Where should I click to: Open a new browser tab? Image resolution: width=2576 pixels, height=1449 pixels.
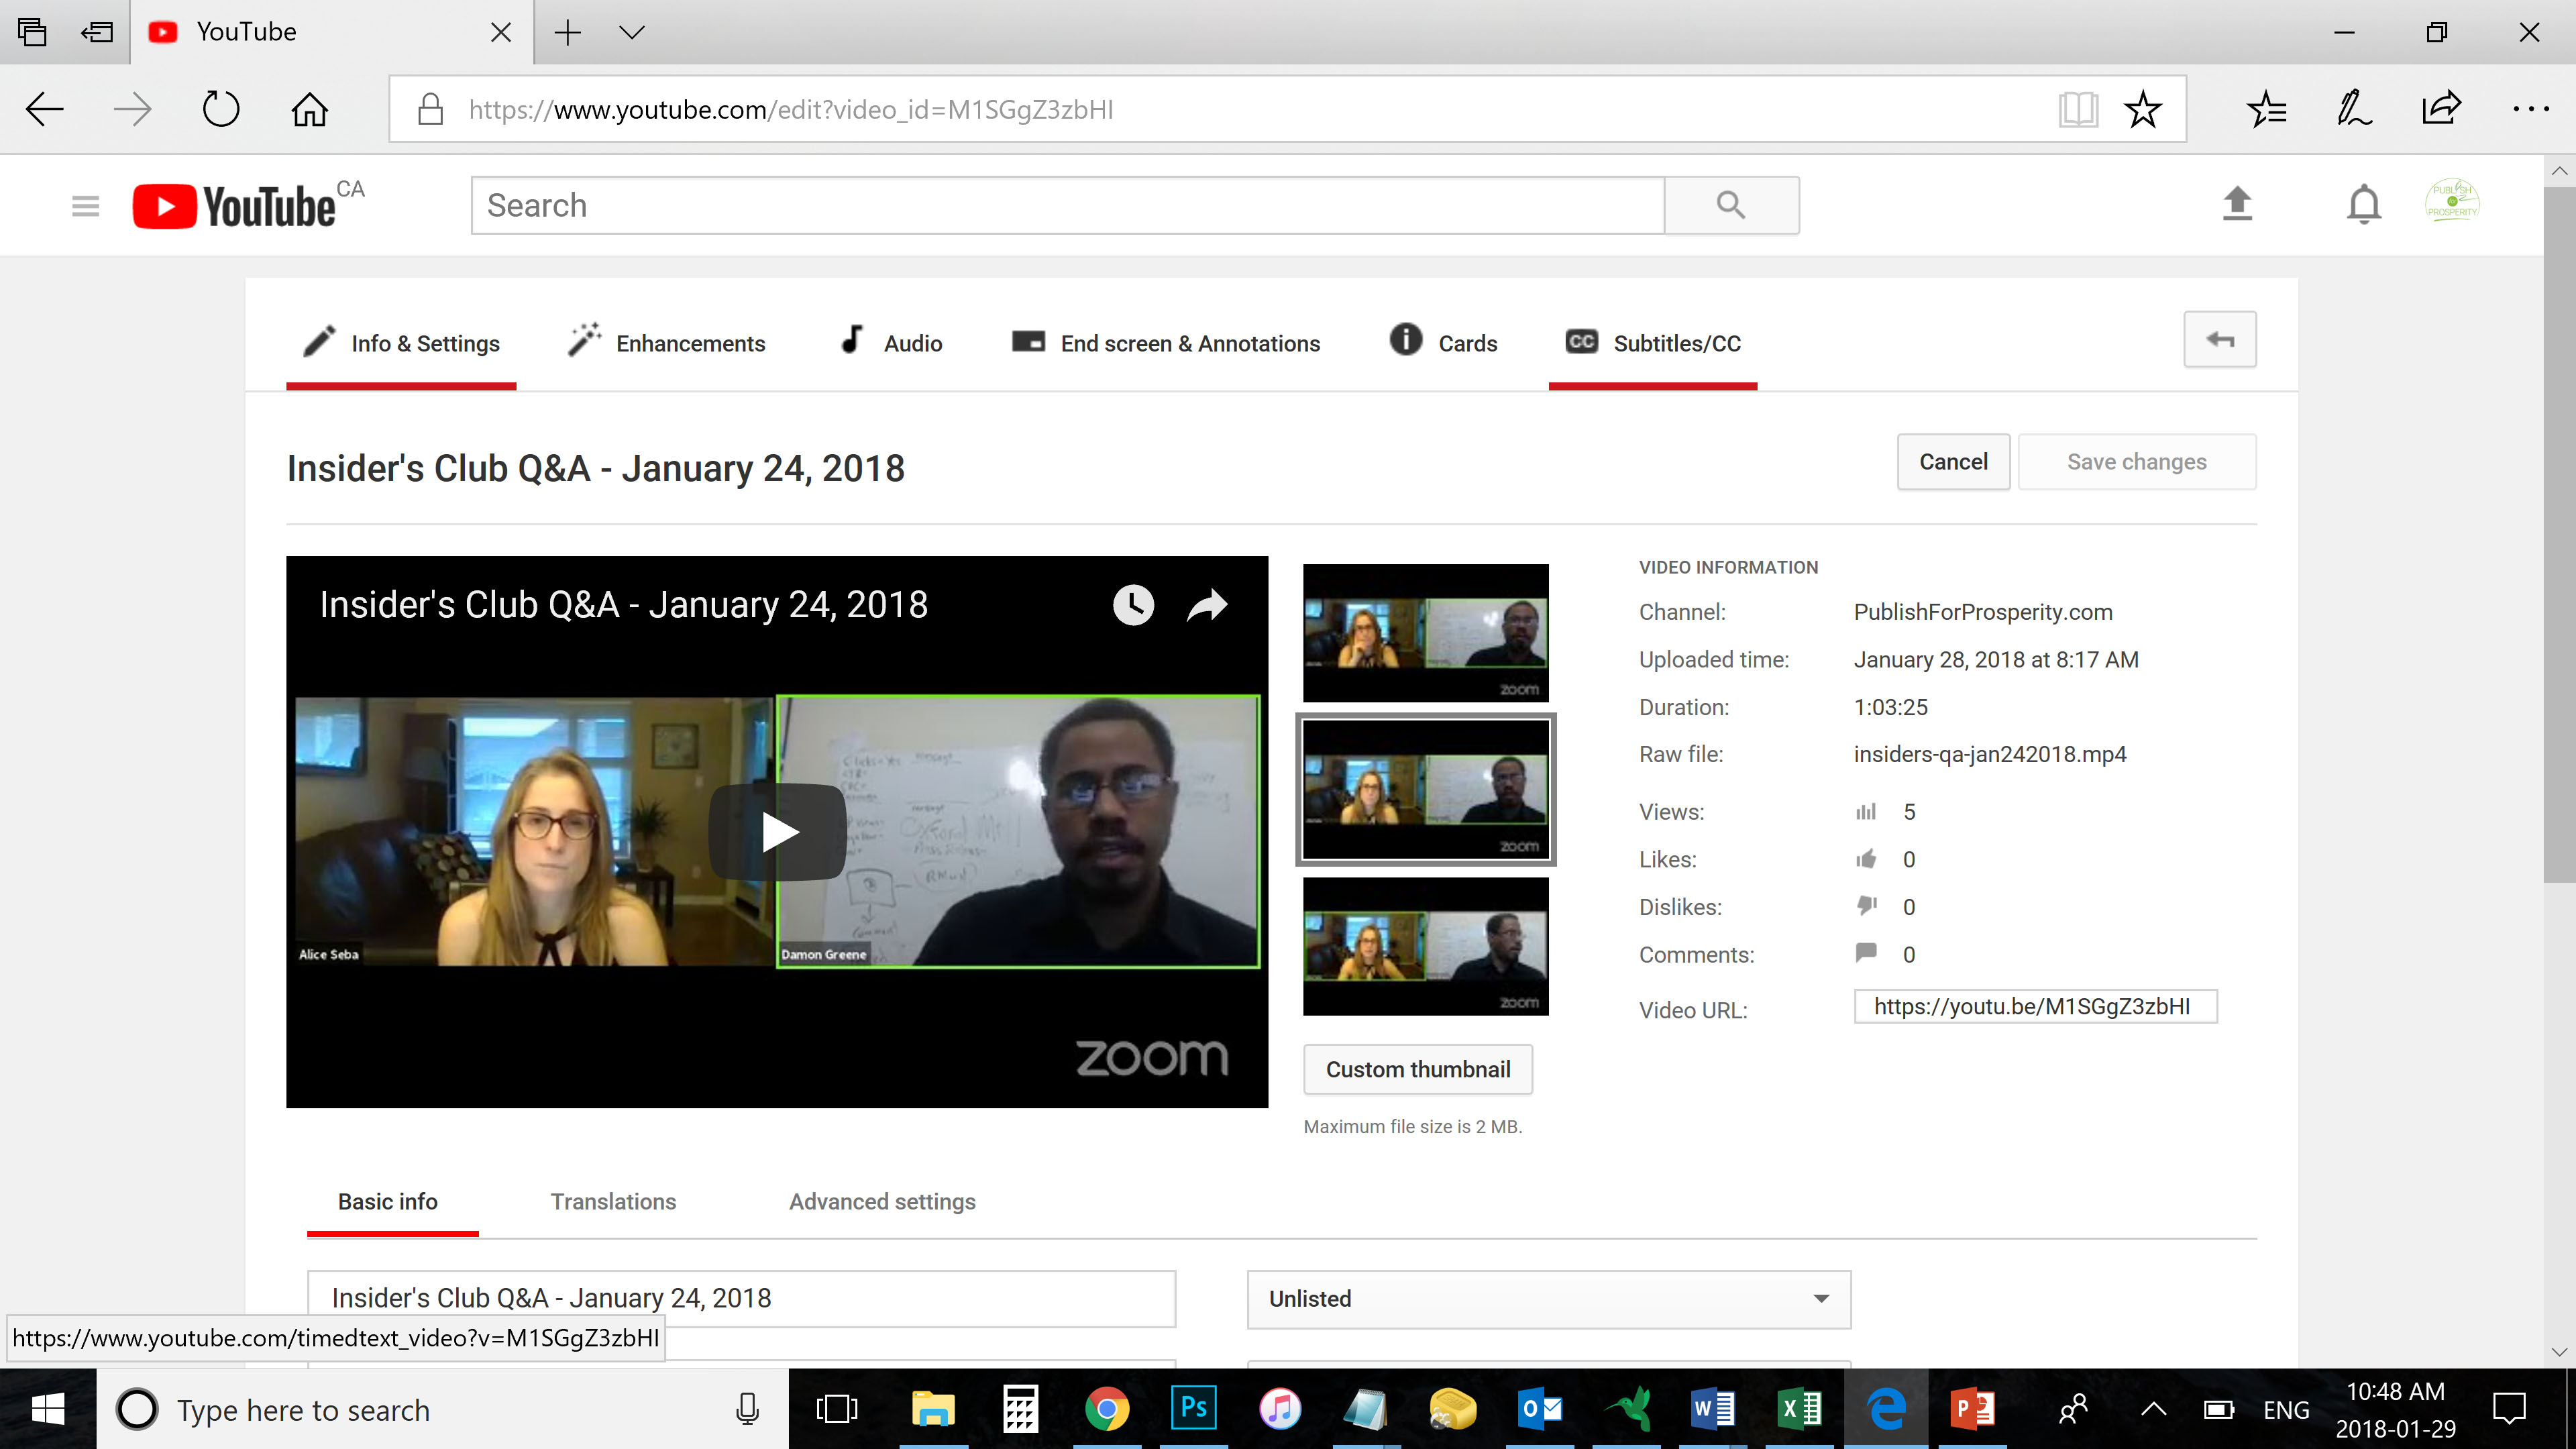coord(567,32)
